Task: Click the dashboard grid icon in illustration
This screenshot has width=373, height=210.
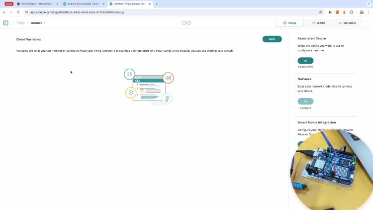Action: [x=129, y=74]
